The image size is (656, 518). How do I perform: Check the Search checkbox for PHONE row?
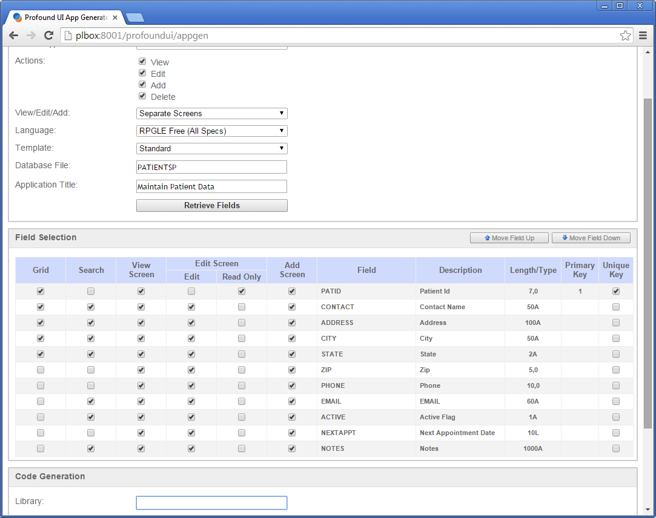91,385
